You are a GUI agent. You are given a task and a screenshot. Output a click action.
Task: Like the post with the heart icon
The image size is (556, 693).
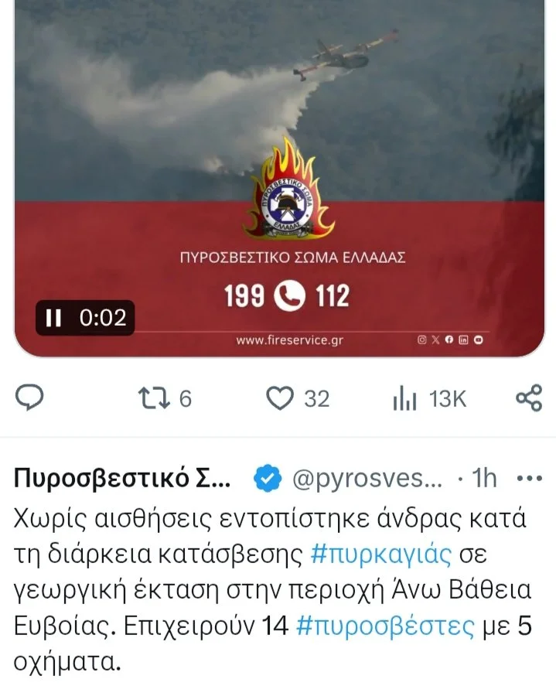(x=280, y=398)
